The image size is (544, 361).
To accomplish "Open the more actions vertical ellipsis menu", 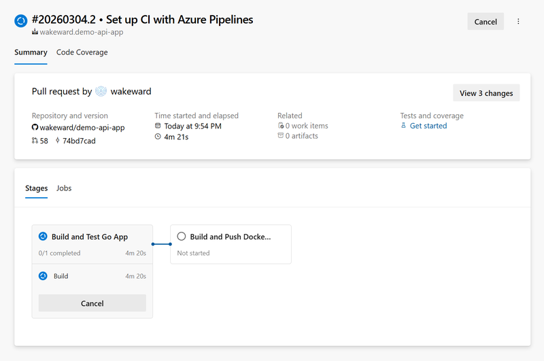I will [518, 22].
